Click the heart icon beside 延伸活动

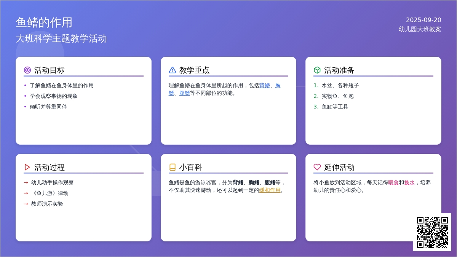[317, 167]
